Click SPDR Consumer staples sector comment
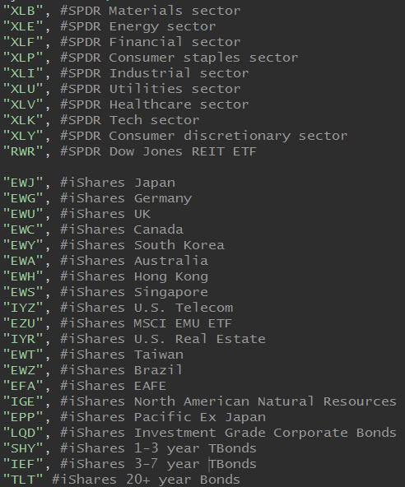 [x=179, y=58]
